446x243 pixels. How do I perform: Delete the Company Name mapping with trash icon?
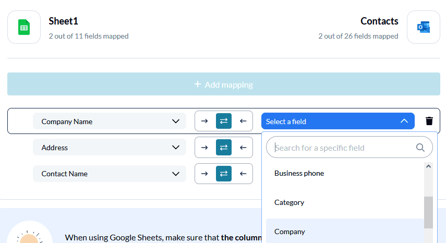(x=429, y=121)
